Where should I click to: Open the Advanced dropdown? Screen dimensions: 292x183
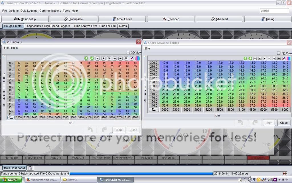[219, 19]
